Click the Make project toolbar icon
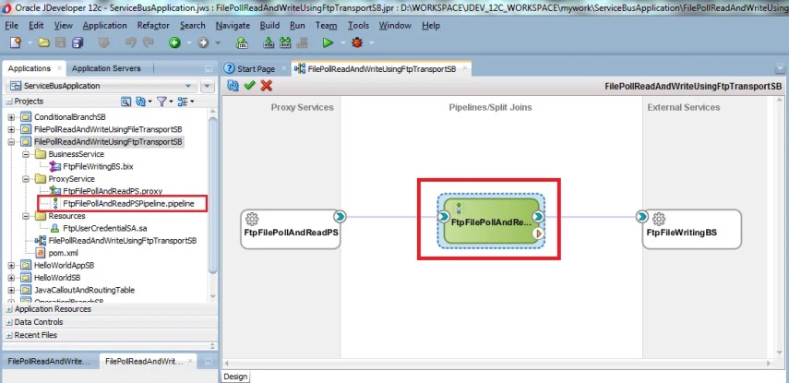This screenshot has width=789, height=383. tap(269, 43)
